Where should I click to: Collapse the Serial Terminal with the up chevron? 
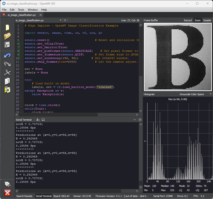click(135, 120)
